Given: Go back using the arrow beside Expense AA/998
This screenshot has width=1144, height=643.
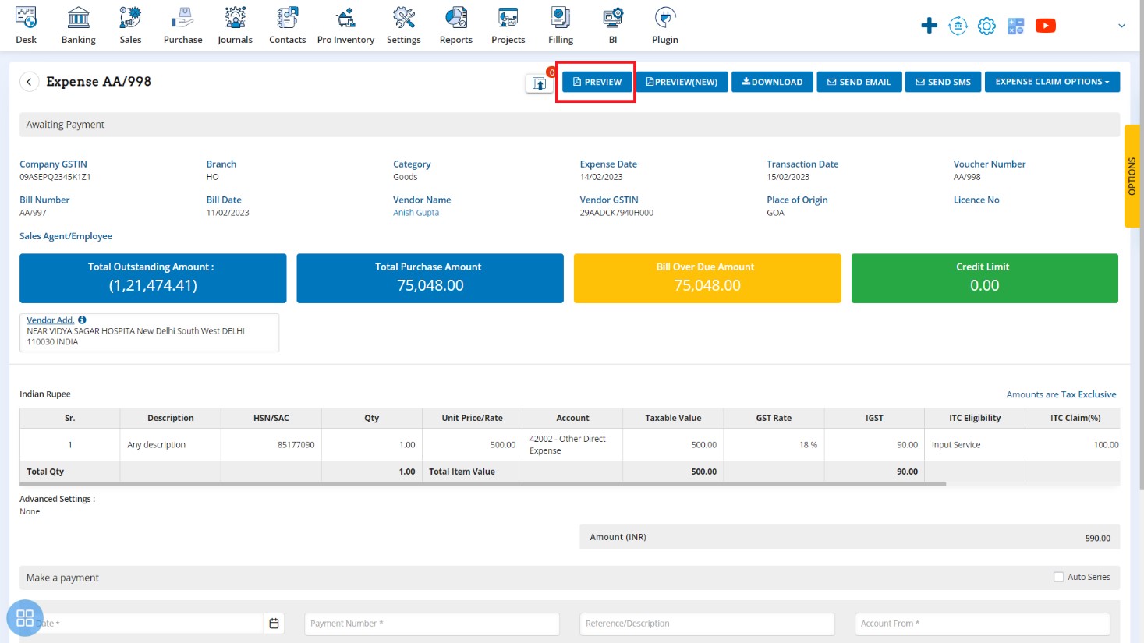Looking at the screenshot, I should pos(29,82).
